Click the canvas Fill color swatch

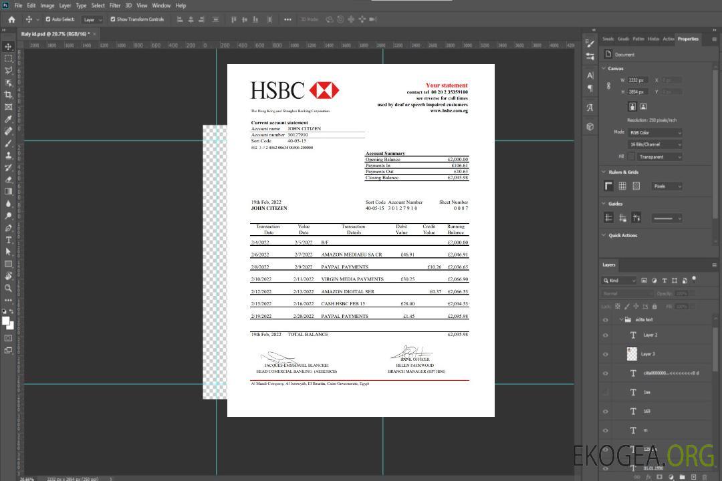tap(632, 157)
